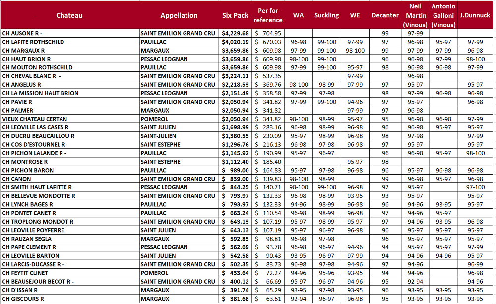The width and height of the screenshot is (496, 304).
Task: Select the Appellation column header
Action: (x=179, y=15)
